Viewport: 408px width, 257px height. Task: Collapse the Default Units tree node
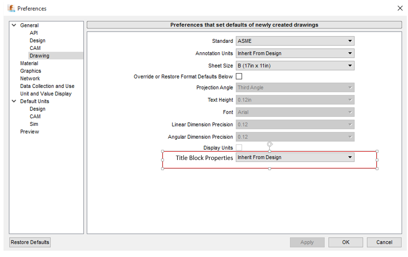pyautogui.click(x=14, y=101)
